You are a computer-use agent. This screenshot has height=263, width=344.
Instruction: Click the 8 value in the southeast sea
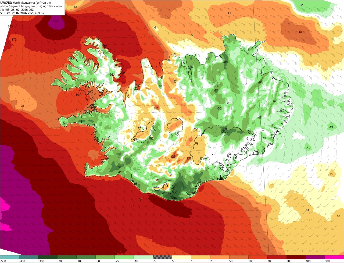pos(292,216)
